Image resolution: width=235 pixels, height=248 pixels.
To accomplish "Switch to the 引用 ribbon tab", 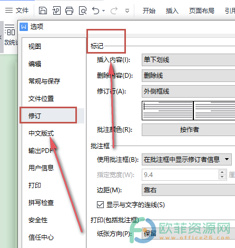I will pos(230,11).
